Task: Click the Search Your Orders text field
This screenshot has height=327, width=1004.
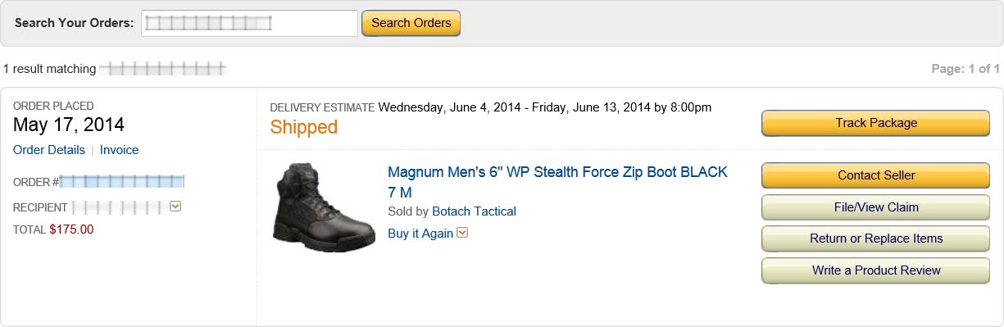Action: pos(249,23)
